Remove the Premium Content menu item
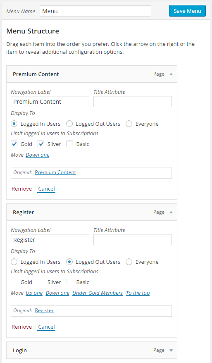The image size is (212, 363). [22, 189]
